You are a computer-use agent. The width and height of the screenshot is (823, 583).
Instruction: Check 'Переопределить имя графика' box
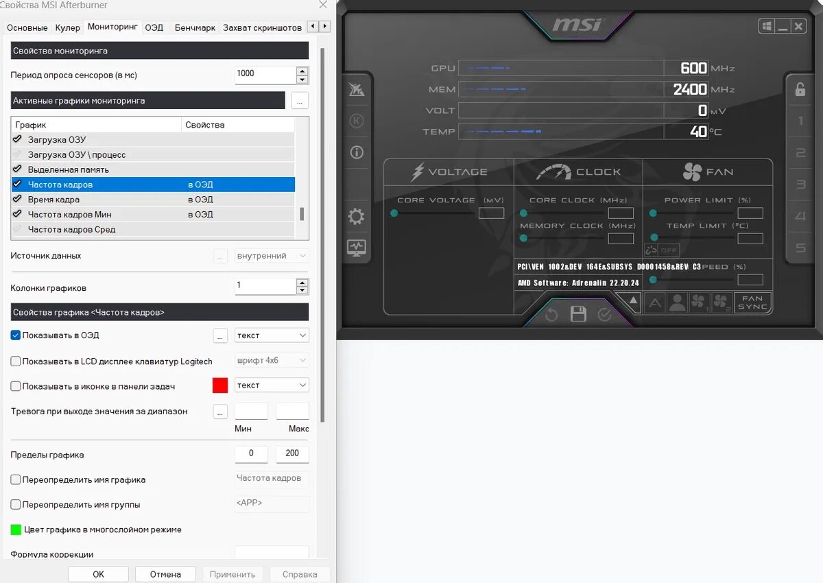click(x=16, y=479)
